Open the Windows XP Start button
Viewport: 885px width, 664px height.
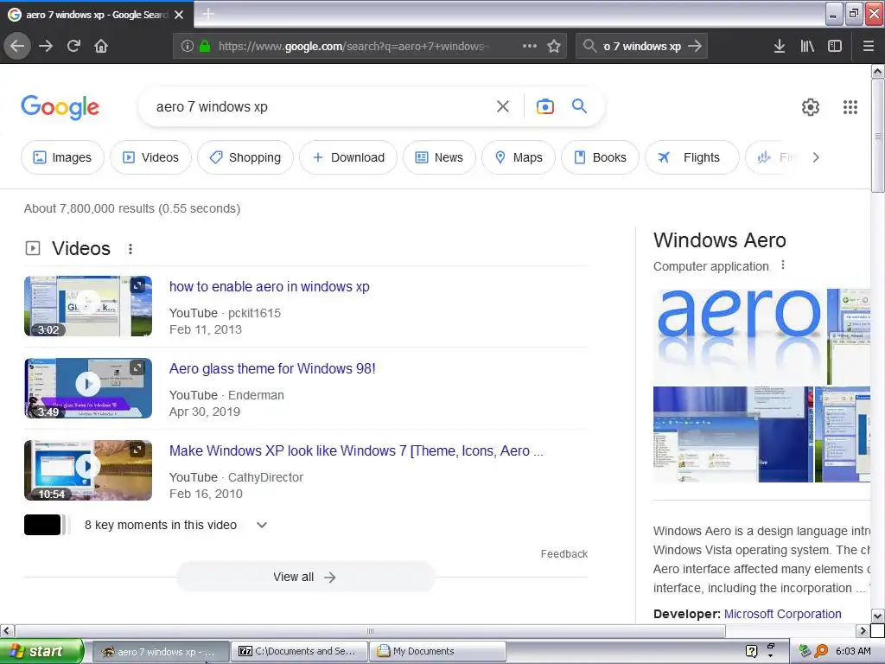click(x=41, y=651)
